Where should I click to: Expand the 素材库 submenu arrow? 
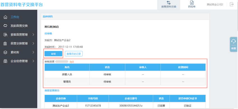pos(33,52)
